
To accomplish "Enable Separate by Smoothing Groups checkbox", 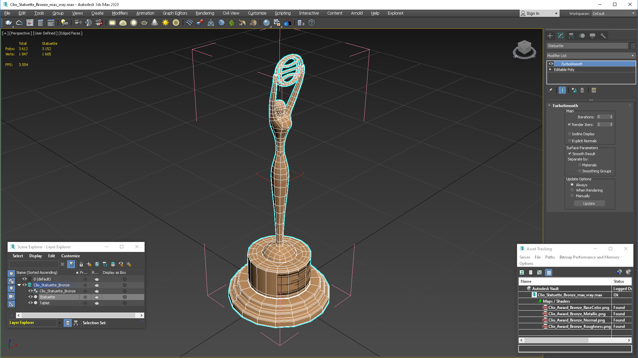I will 580,171.
